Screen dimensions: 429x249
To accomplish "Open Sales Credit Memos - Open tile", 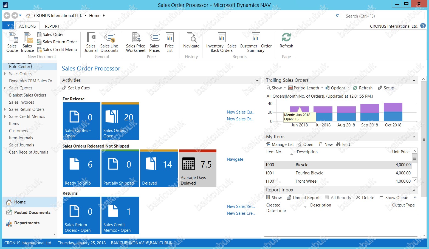I will tap(120, 215).
